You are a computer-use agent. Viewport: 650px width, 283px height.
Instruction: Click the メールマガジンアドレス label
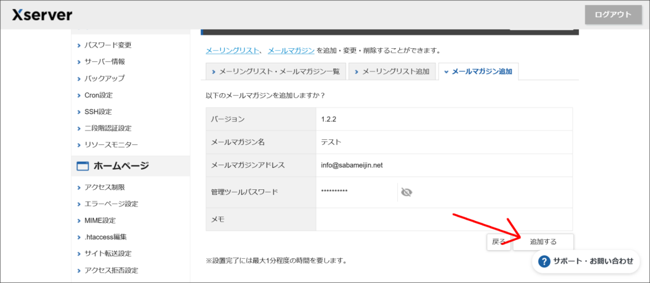(248, 165)
